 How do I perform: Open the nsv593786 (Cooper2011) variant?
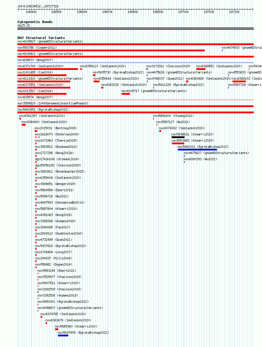pyautogui.click(x=37, y=48)
